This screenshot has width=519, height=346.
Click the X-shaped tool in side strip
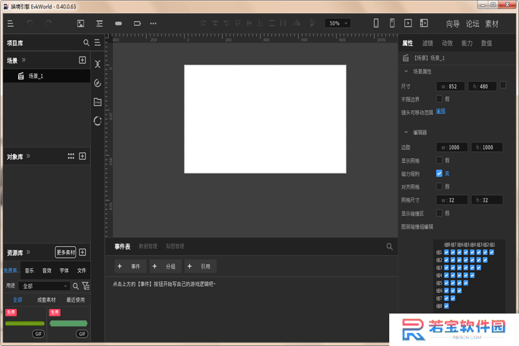[x=97, y=64]
